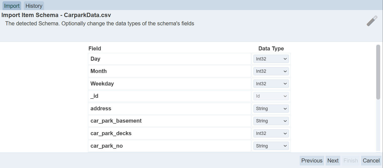Click the Previous button
The image size is (383, 168).
312,161
